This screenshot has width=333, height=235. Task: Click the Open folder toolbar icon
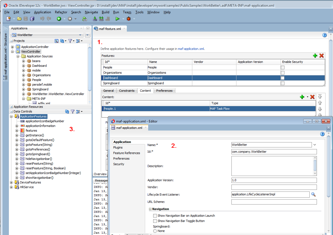(x=19, y=19)
